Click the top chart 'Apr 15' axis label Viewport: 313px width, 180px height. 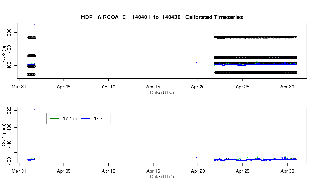click(153, 87)
